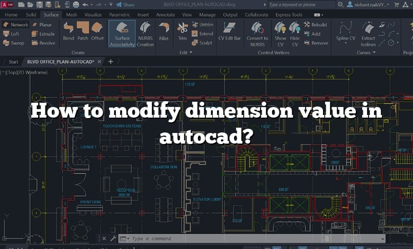The width and height of the screenshot is (413, 249).
Task: Select the Extrude surface tool
Action: coord(43,34)
